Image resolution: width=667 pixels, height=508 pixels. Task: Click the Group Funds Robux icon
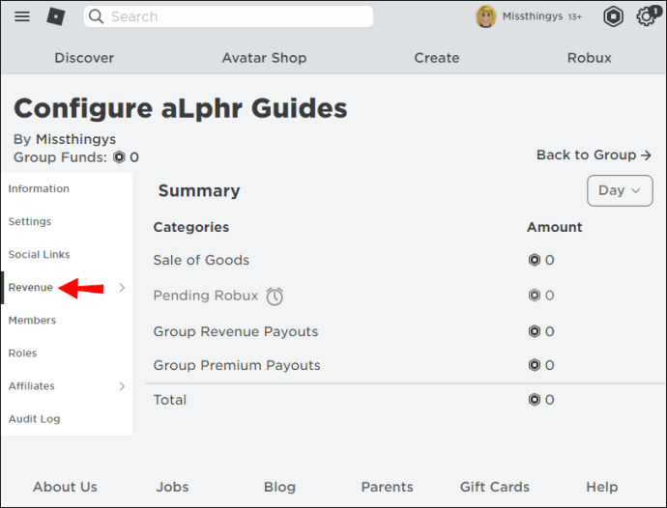coord(119,157)
